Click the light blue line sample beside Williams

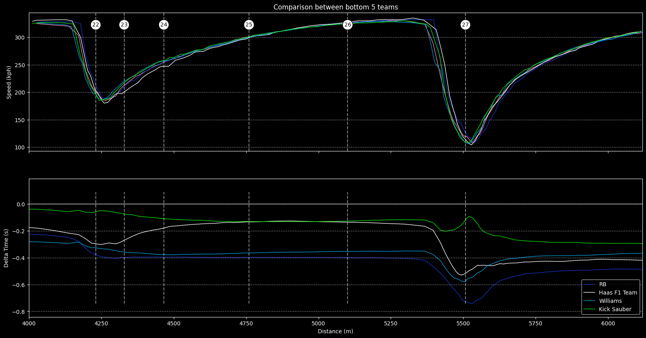click(590, 301)
